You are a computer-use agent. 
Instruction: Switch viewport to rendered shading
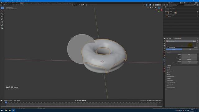[x=160, y=5]
